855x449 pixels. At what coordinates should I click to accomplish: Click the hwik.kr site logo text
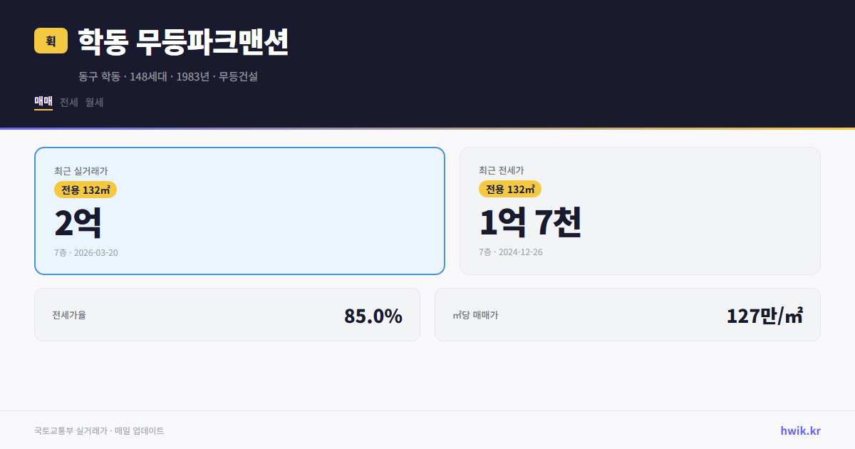coord(799,430)
